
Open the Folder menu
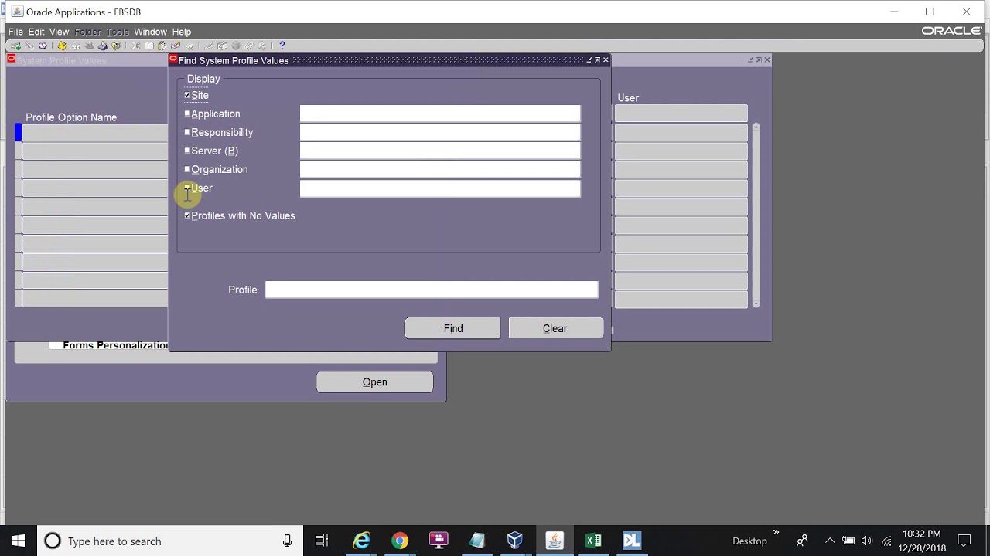(87, 32)
